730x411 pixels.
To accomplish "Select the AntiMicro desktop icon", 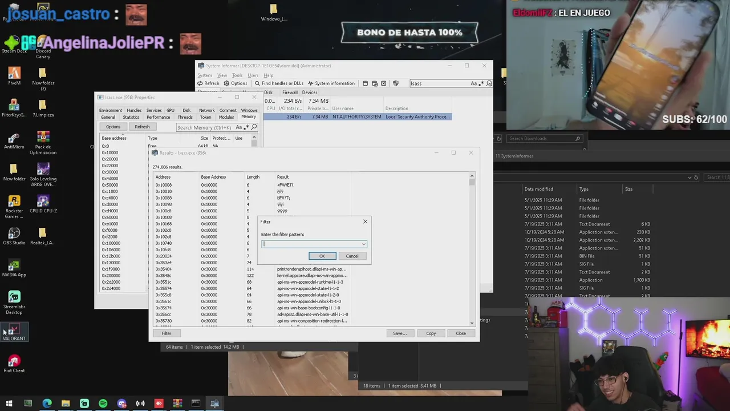I will [14, 140].
